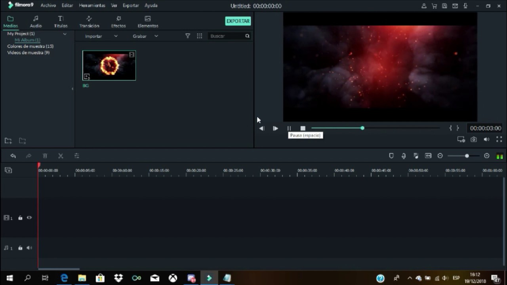Viewport: 507px width, 285px height.
Task: Click the undo arrow in timeline toolbar
Action: point(13,156)
